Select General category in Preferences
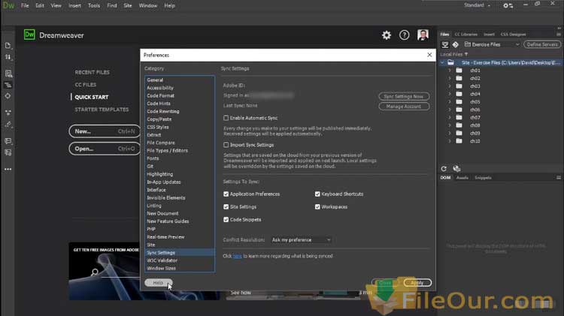Screen dimensions: 564x316 [155, 80]
